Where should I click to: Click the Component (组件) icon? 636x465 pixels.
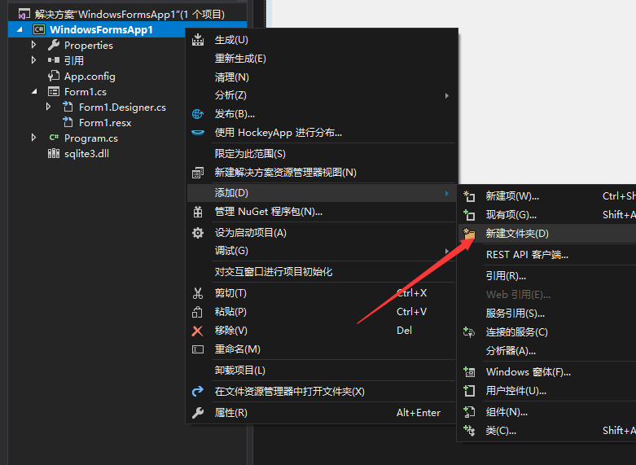point(469,412)
